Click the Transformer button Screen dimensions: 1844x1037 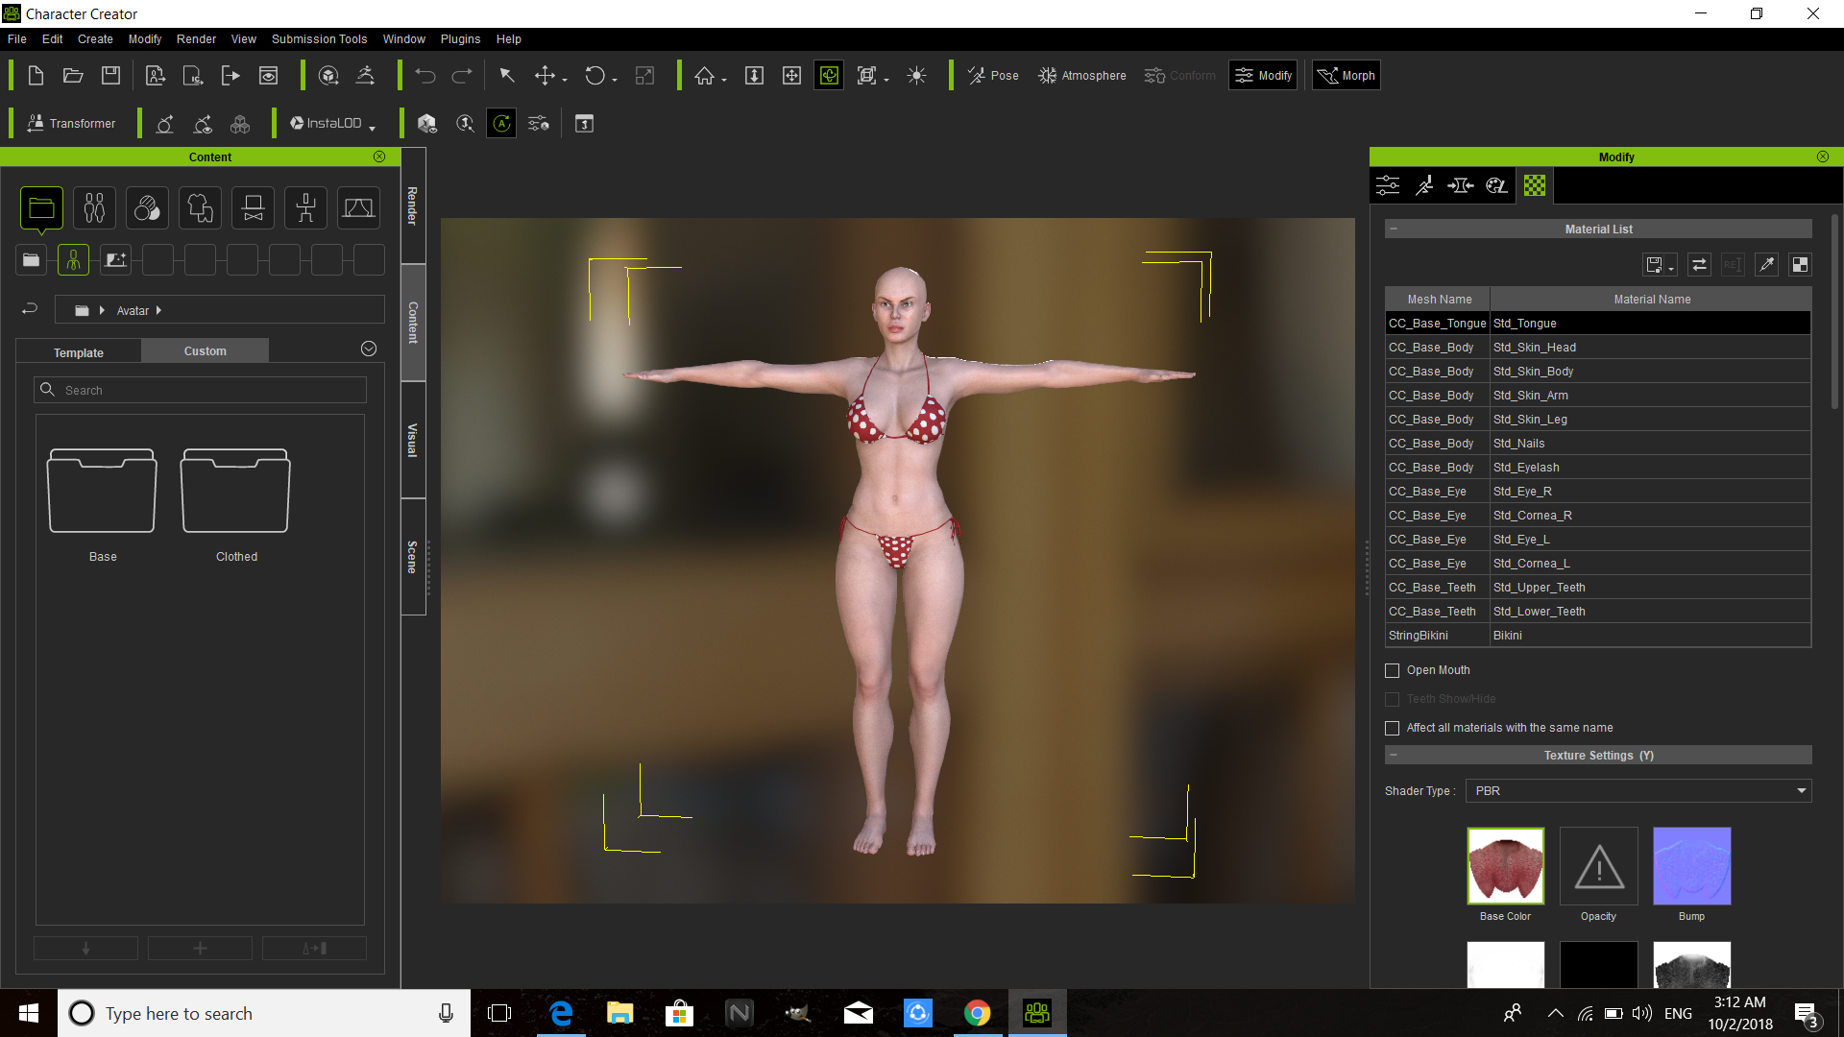(x=71, y=124)
